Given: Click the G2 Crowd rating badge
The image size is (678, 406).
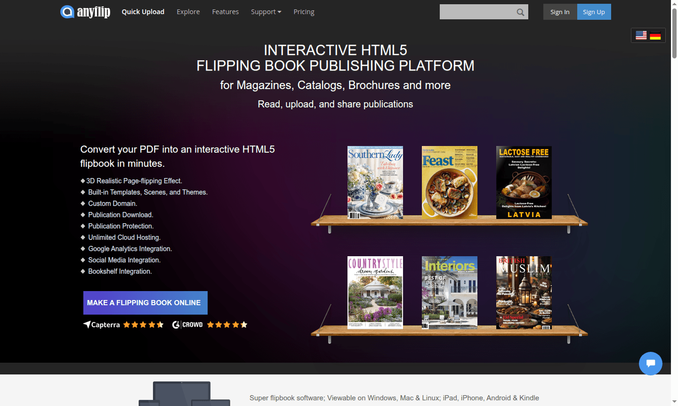Looking at the screenshot, I should coord(210,325).
